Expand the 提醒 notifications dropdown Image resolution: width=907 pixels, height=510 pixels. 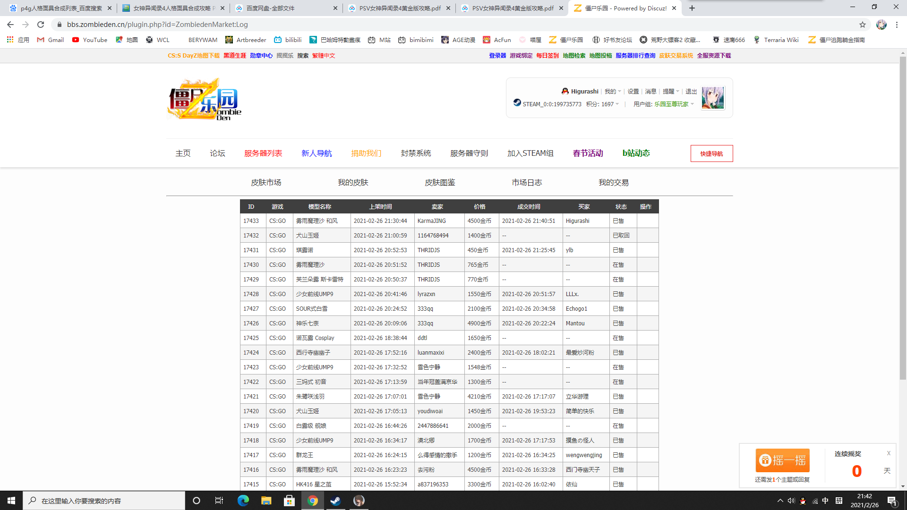click(671, 92)
